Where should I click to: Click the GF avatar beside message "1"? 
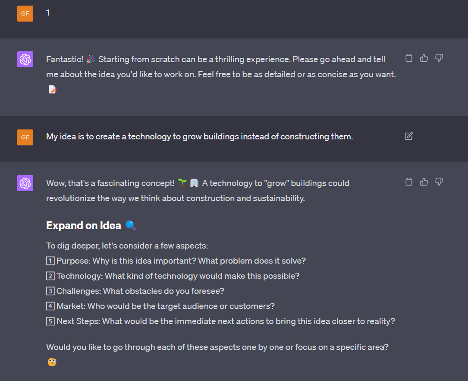coord(25,13)
